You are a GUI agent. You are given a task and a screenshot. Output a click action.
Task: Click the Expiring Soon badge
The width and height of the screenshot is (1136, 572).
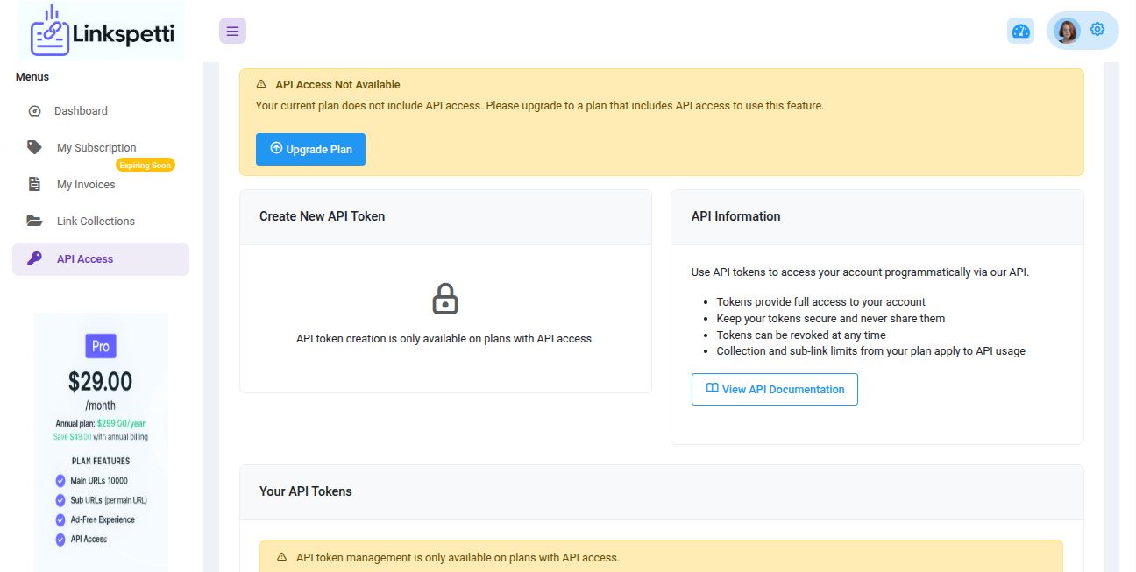pyautogui.click(x=146, y=165)
